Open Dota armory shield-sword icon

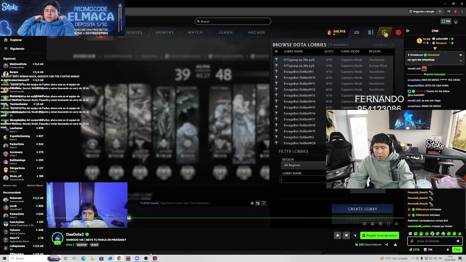click(x=371, y=32)
